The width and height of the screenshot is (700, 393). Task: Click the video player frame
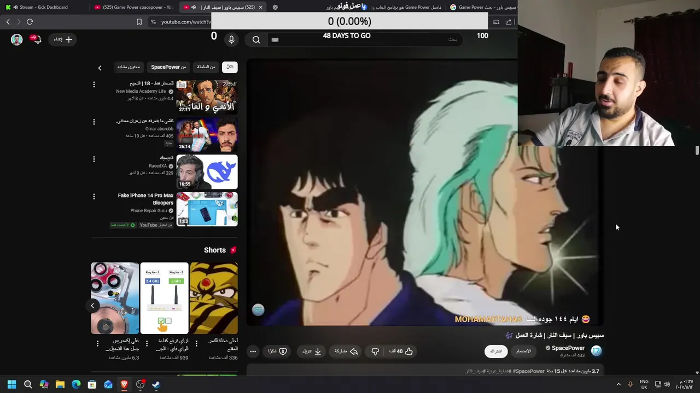(425, 192)
